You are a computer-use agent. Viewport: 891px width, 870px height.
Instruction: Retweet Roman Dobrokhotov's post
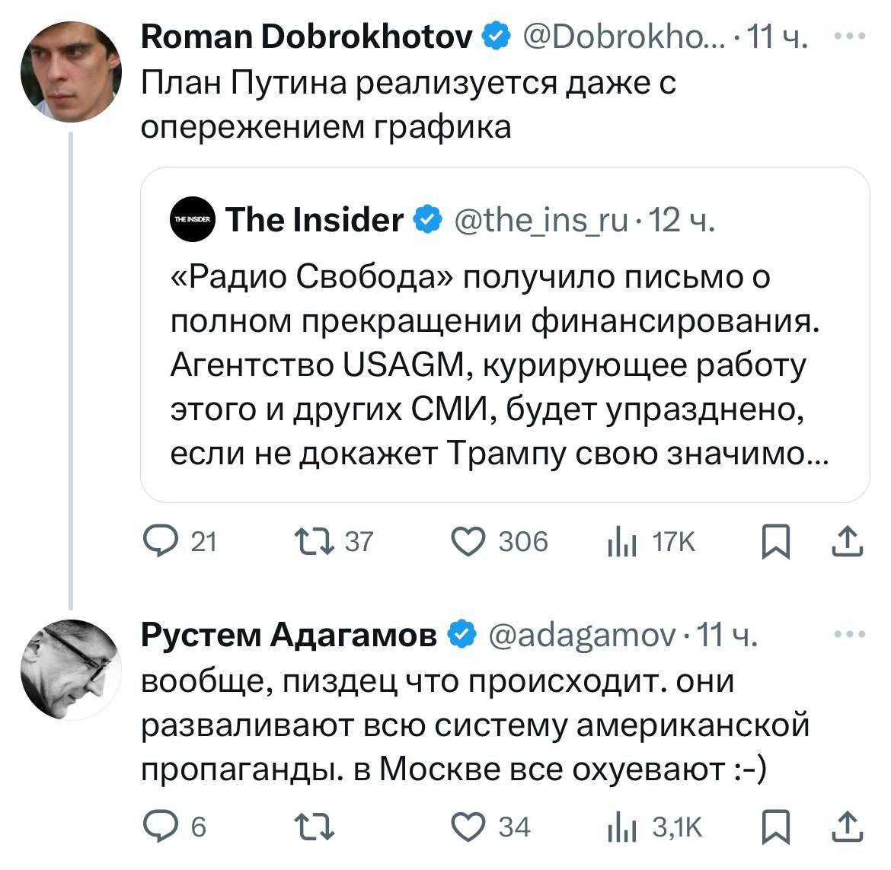pos(315,542)
